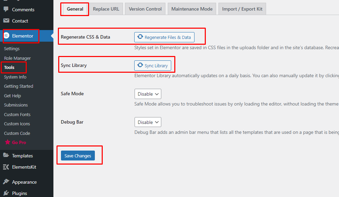339x197 pixels.
Task: Select the Tools submenu item
Action: [9, 68]
